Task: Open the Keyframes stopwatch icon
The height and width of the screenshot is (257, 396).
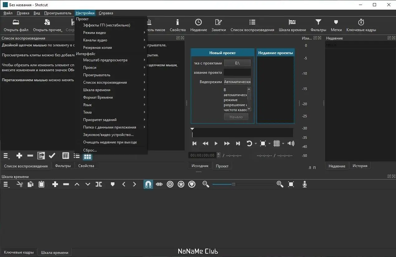Action: coord(361,22)
